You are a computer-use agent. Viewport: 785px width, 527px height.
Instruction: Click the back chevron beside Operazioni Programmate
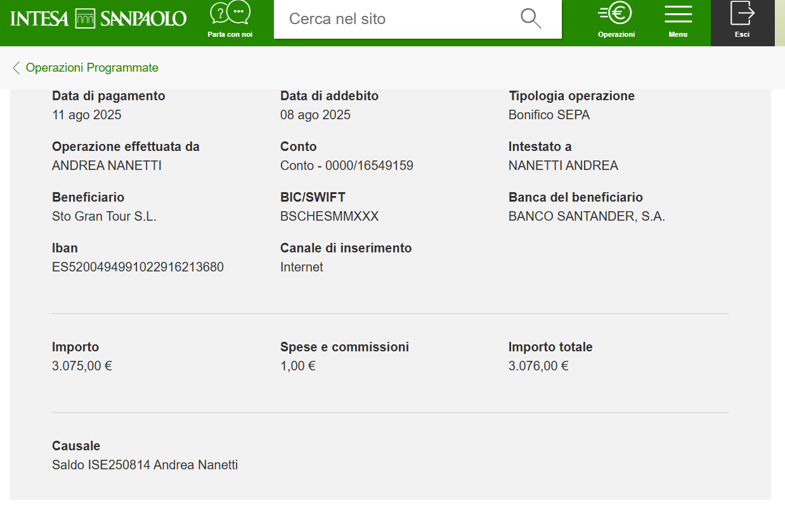pyautogui.click(x=16, y=68)
